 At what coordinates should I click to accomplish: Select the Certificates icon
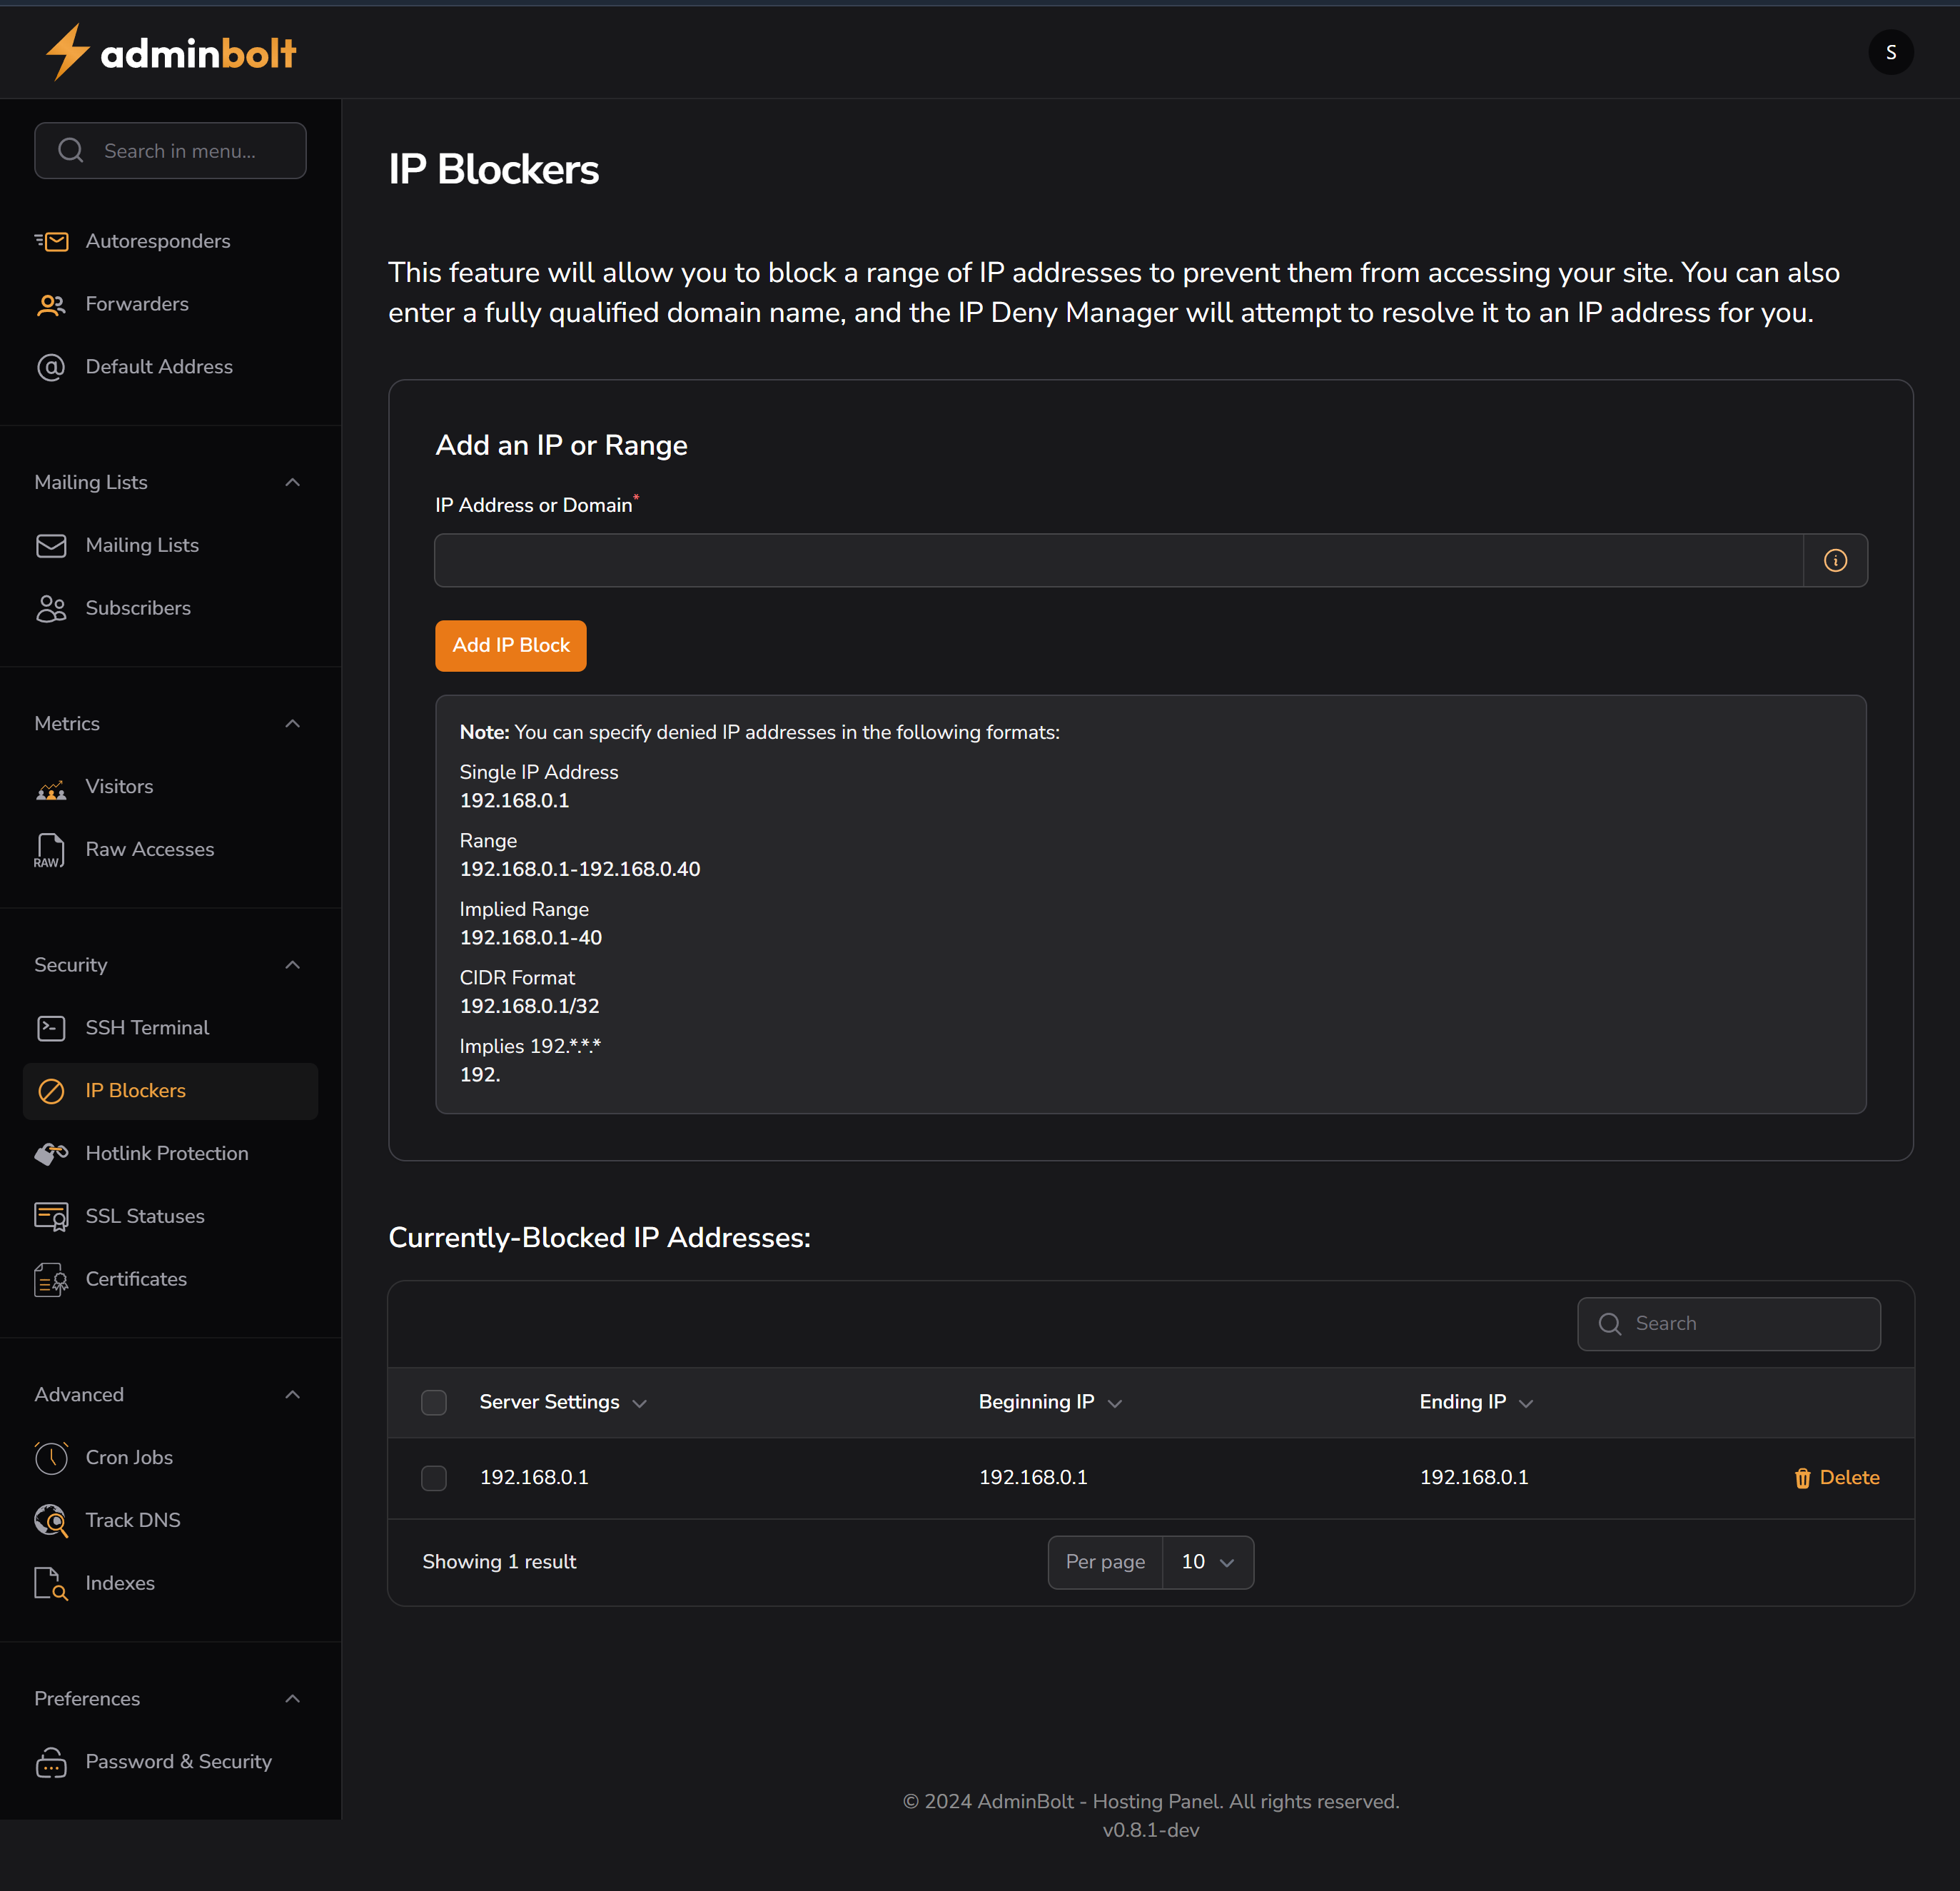click(x=52, y=1279)
